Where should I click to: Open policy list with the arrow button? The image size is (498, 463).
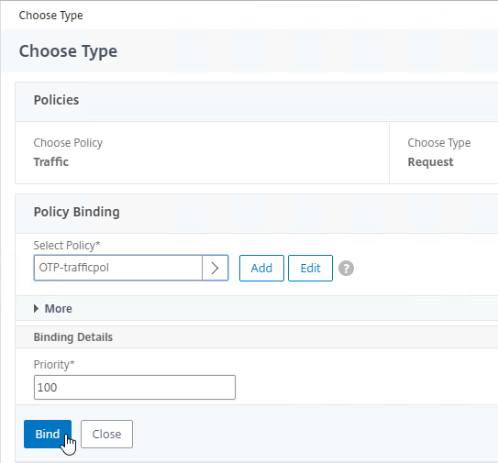pyautogui.click(x=216, y=268)
